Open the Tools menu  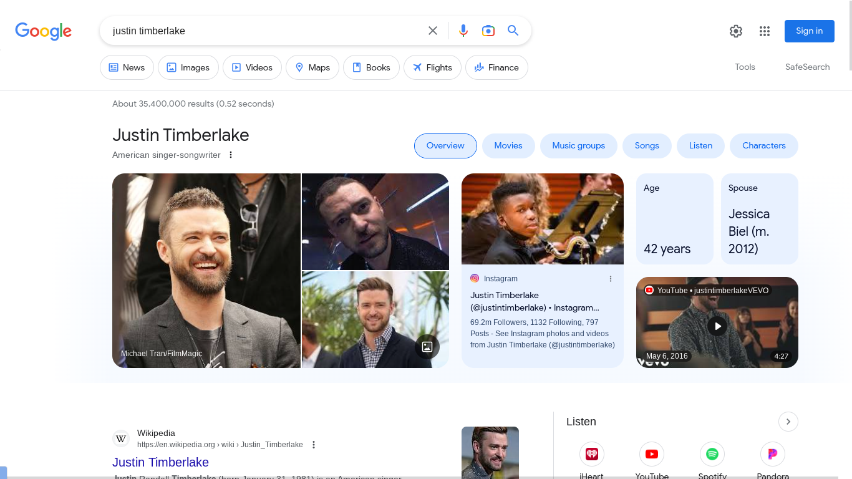point(745,67)
